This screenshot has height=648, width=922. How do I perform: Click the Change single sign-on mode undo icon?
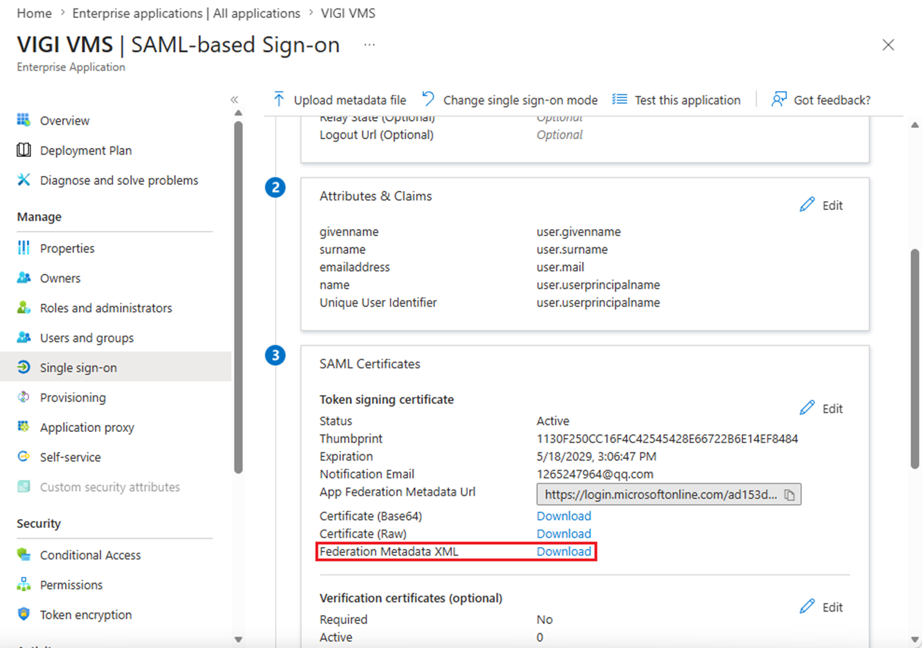428,98
